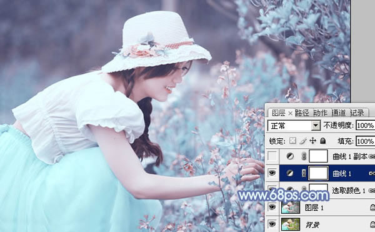Switch to the 记录 (History) tab

coord(357,113)
